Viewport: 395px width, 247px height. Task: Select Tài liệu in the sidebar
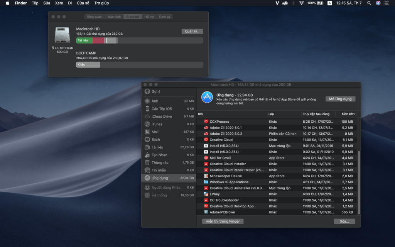point(169,147)
